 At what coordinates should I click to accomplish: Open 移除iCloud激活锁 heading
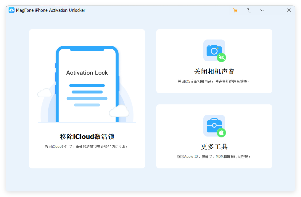[87, 137]
